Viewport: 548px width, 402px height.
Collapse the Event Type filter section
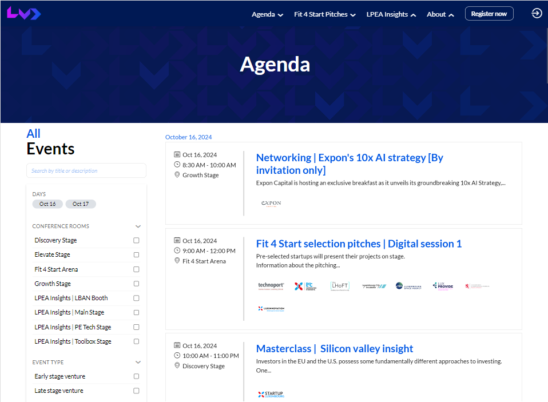pyautogui.click(x=138, y=363)
